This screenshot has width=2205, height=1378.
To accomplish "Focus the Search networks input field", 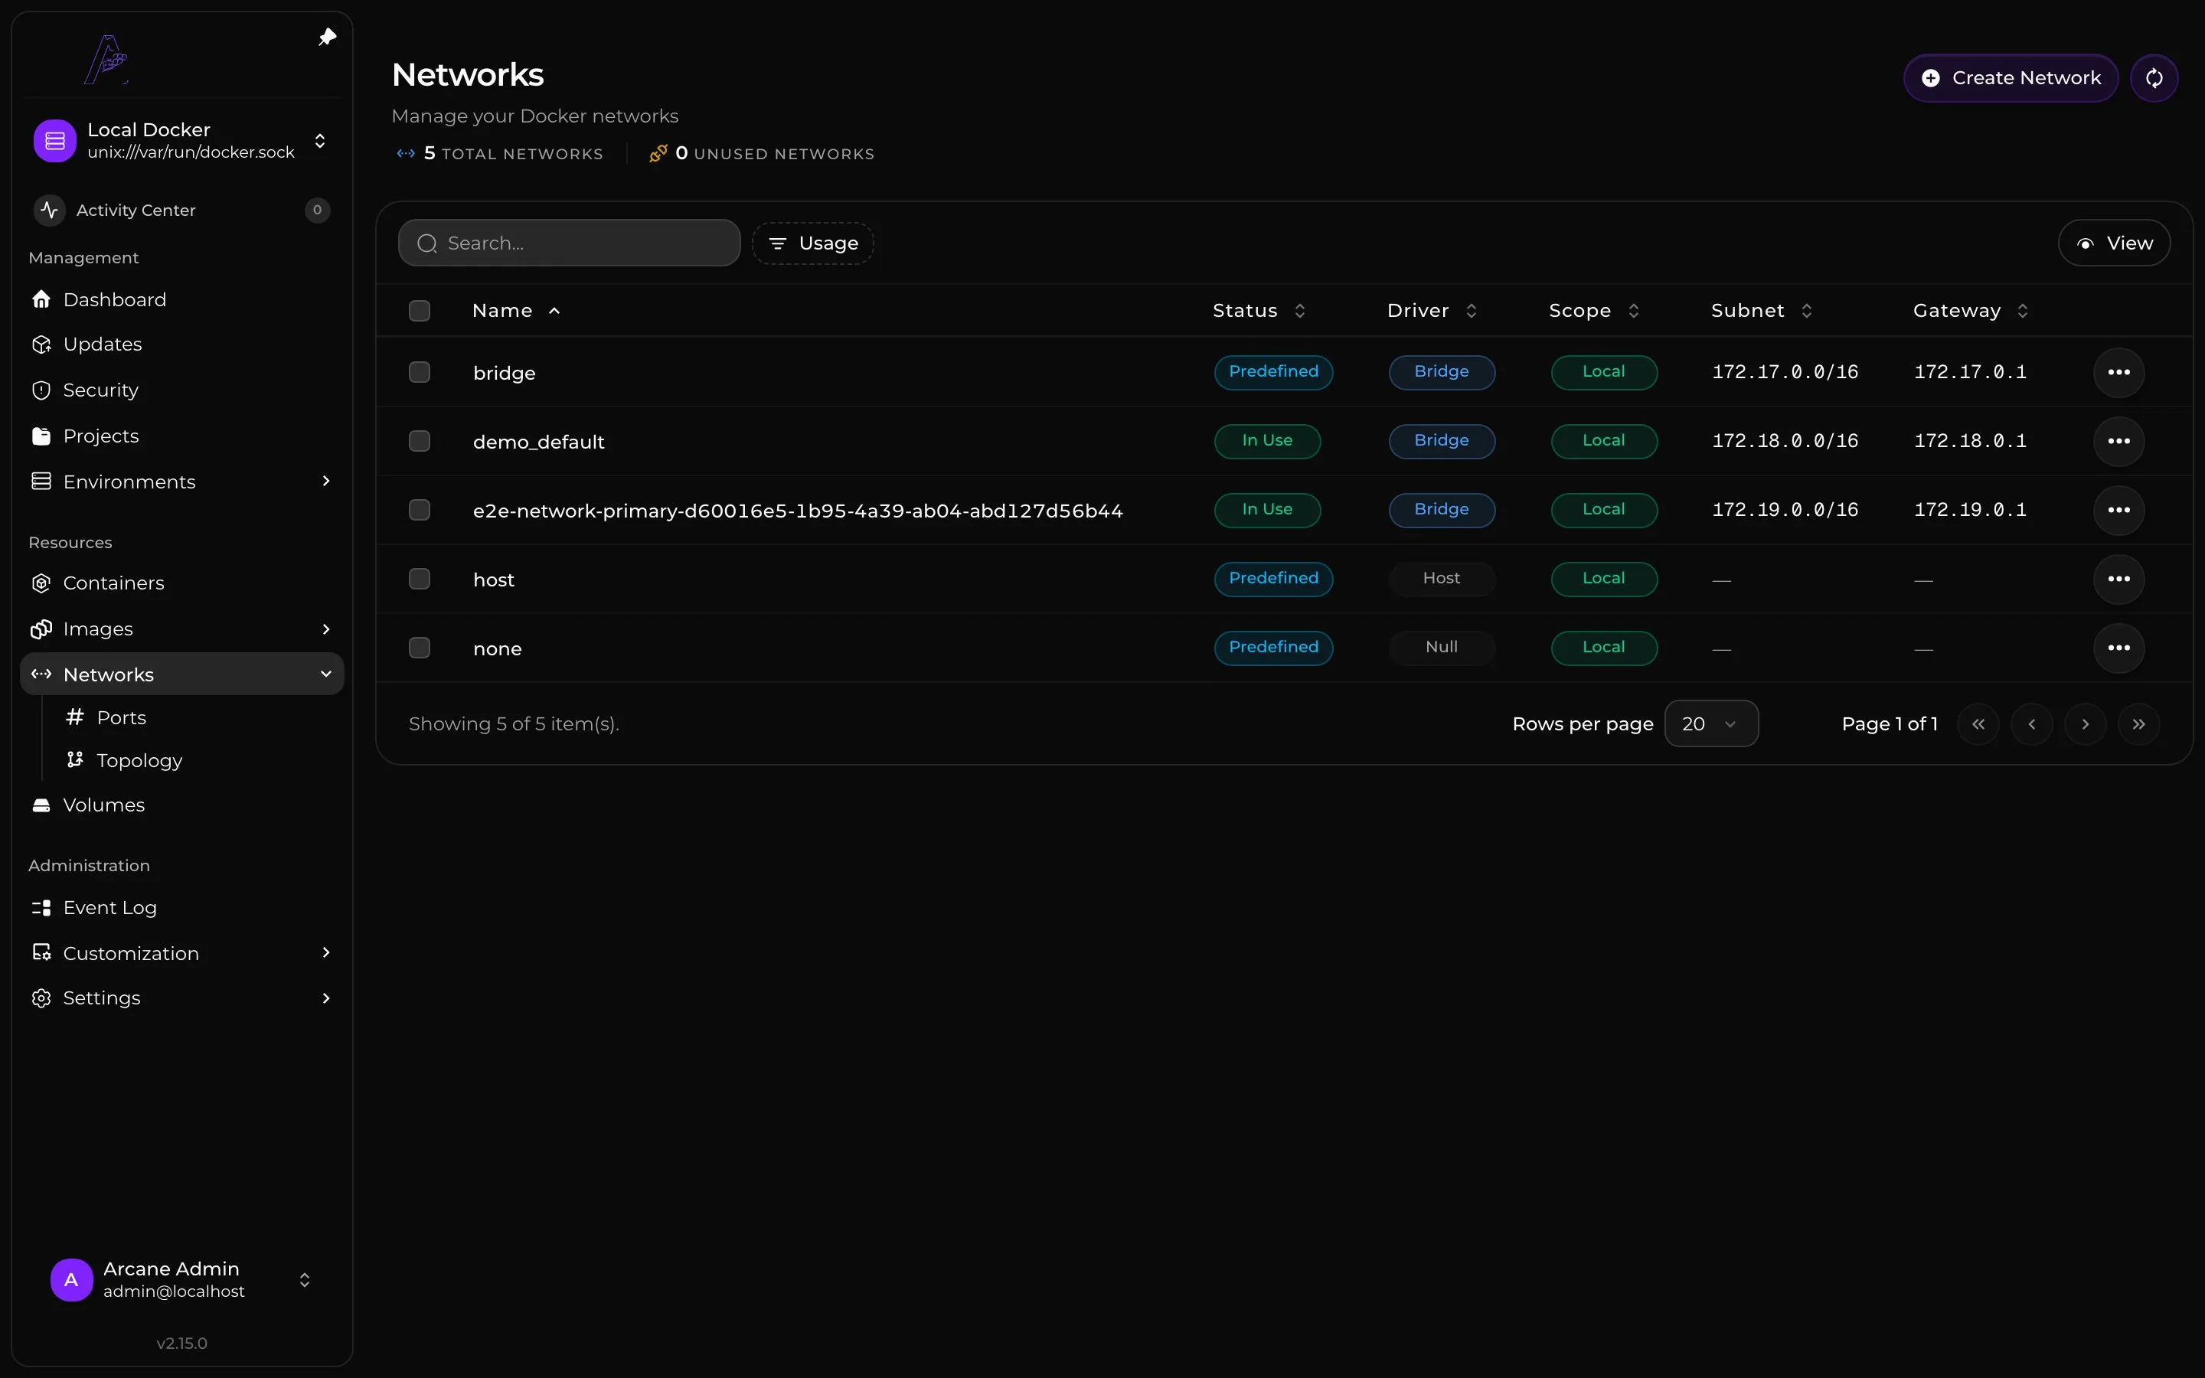I will click(570, 243).
